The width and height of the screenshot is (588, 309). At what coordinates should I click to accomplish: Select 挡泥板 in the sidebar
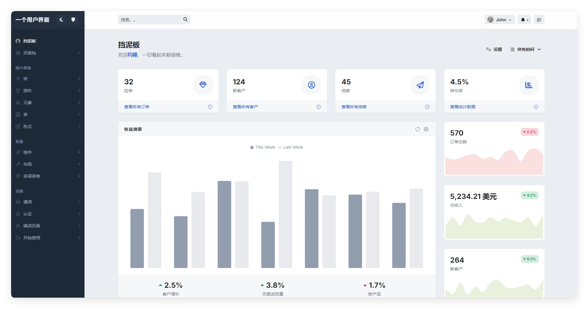click(30, 41)
